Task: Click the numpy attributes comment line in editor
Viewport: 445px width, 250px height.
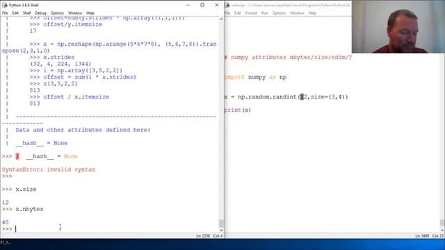Action: pyautogui.click(x=289, y=57)
